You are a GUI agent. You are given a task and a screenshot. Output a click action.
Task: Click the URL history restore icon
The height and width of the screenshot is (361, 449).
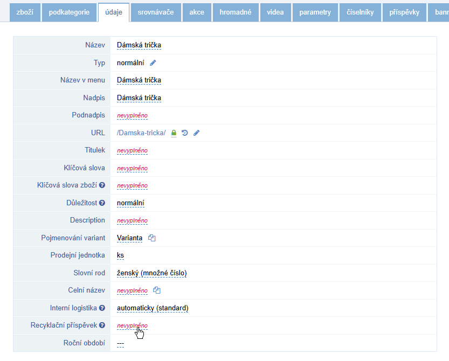pyautogui.click(x=185, y=133)
